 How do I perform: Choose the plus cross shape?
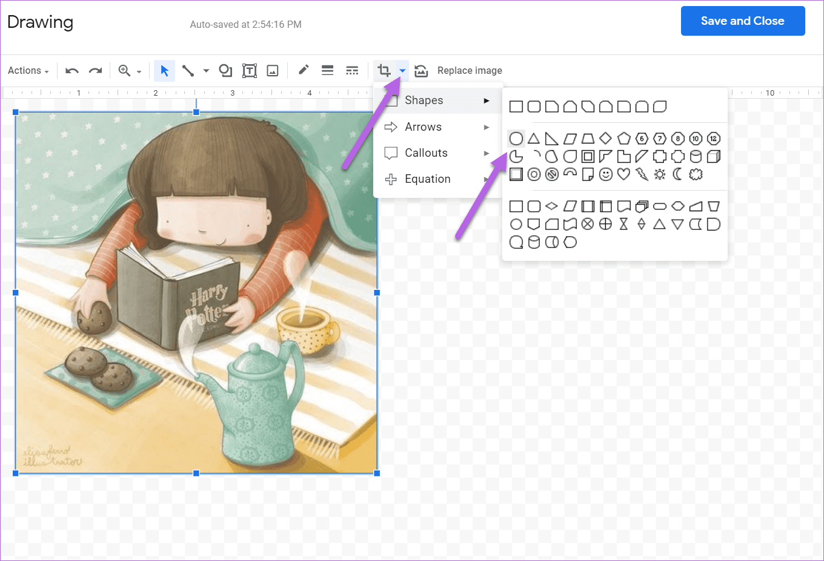tap(660, 157)
